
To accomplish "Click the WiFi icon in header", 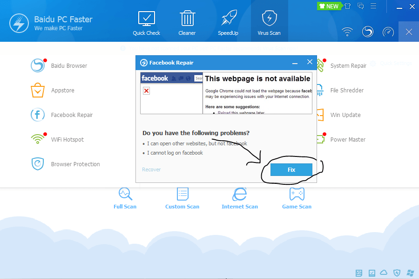I will 347,32.
